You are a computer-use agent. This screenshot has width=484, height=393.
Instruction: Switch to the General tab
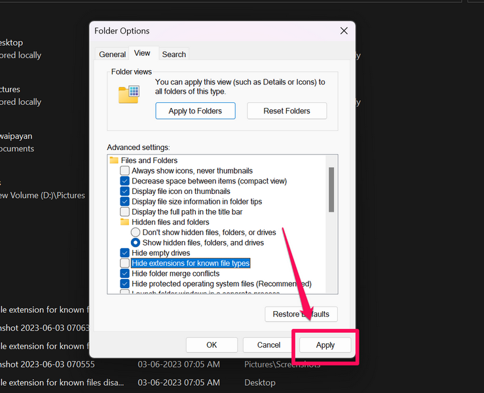point(113,54)
